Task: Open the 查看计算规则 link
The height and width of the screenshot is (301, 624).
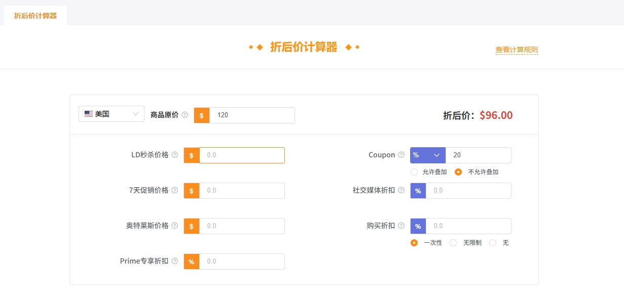Action: 517,50
